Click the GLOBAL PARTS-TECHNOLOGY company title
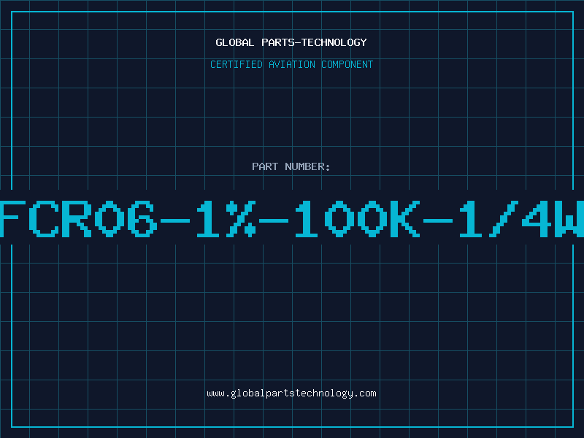584x438 pixels. point(291,42)
